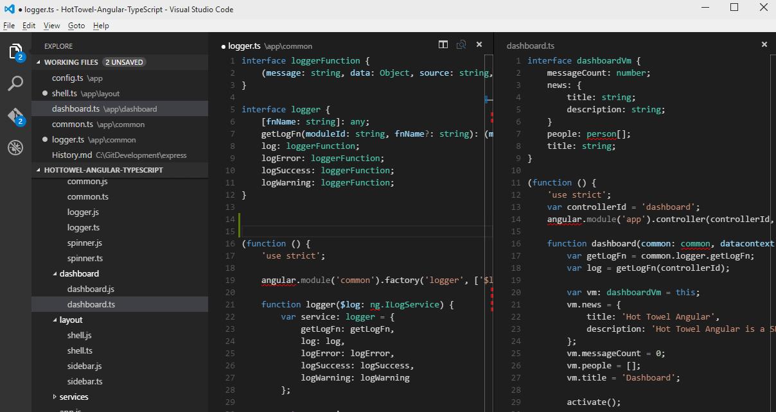Open the View menu
Viewport: 776px width, 412px height.
click(x=51, y=26)
